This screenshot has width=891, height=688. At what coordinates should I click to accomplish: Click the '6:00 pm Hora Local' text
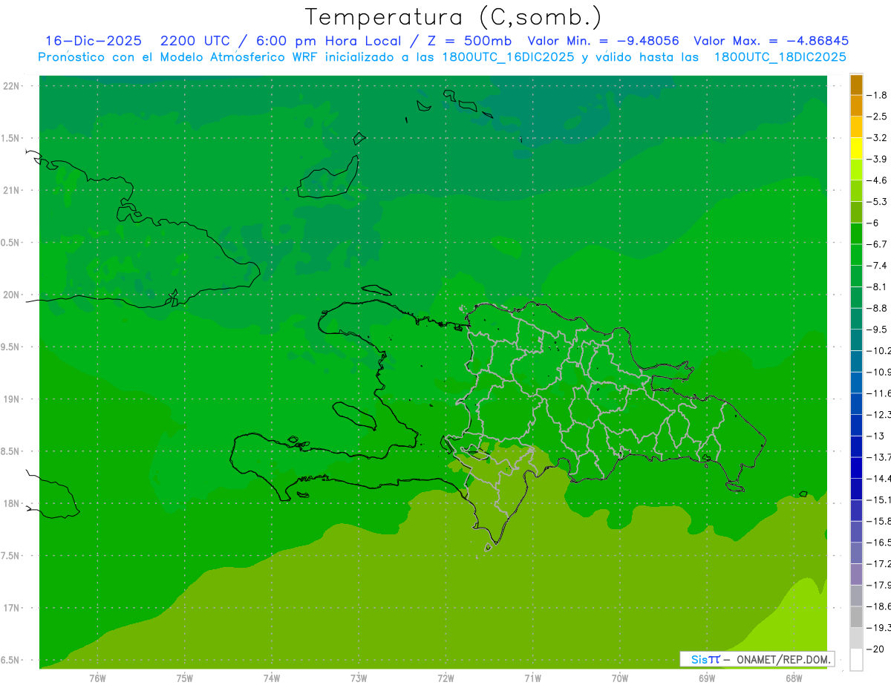pos(326,41)
